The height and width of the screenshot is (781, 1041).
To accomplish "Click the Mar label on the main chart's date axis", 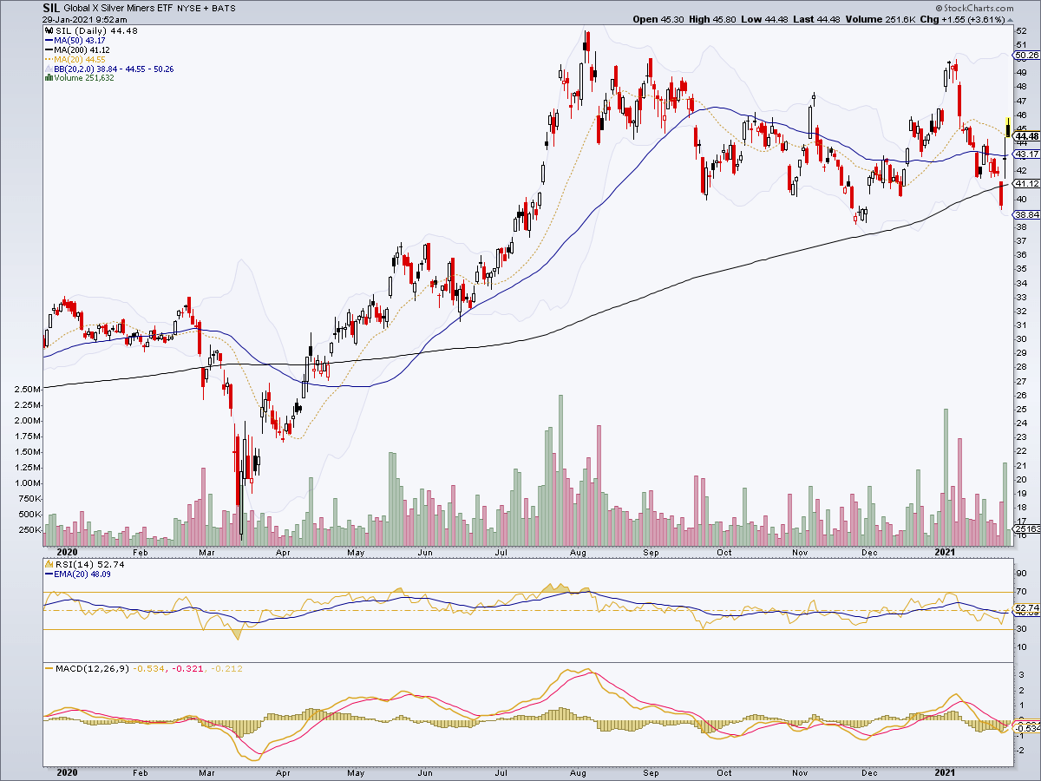I will 206,551.
